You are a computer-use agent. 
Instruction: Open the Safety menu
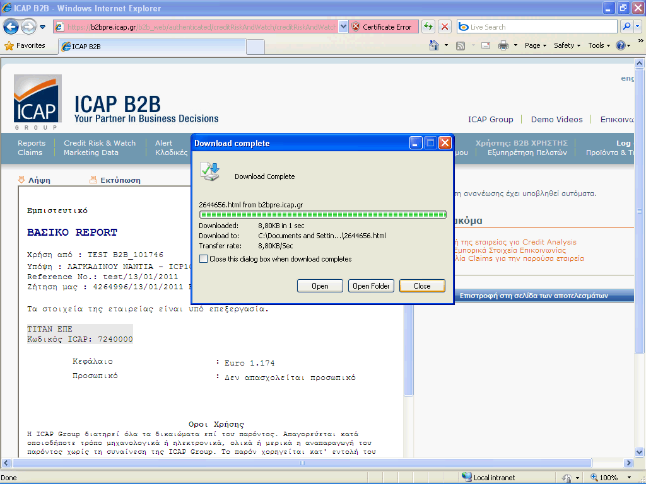567,45
